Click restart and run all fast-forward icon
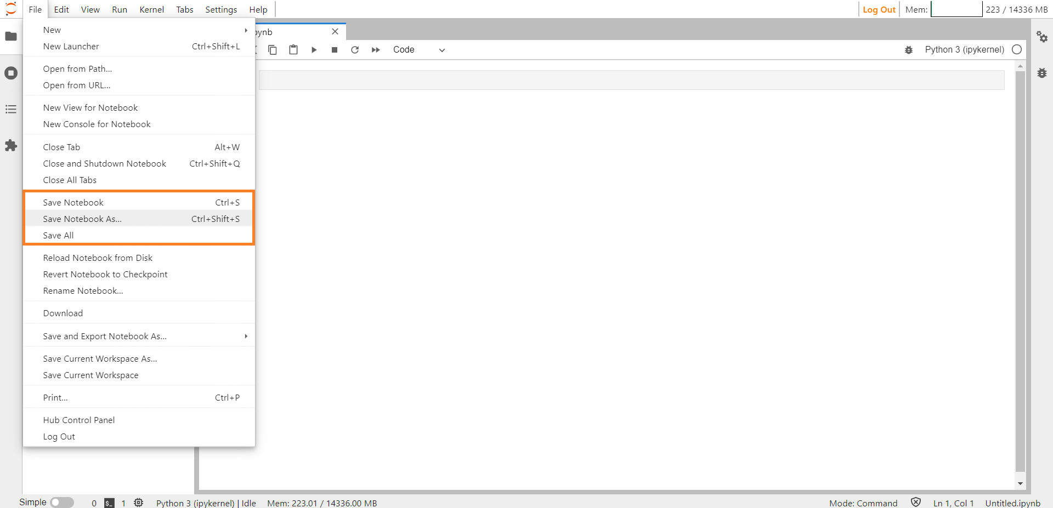 point(376,50)
